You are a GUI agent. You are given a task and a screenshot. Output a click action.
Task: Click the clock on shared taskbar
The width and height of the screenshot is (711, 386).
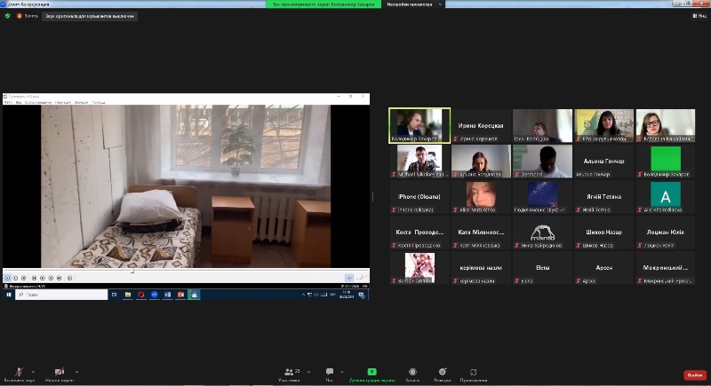[x=347, y=295]
